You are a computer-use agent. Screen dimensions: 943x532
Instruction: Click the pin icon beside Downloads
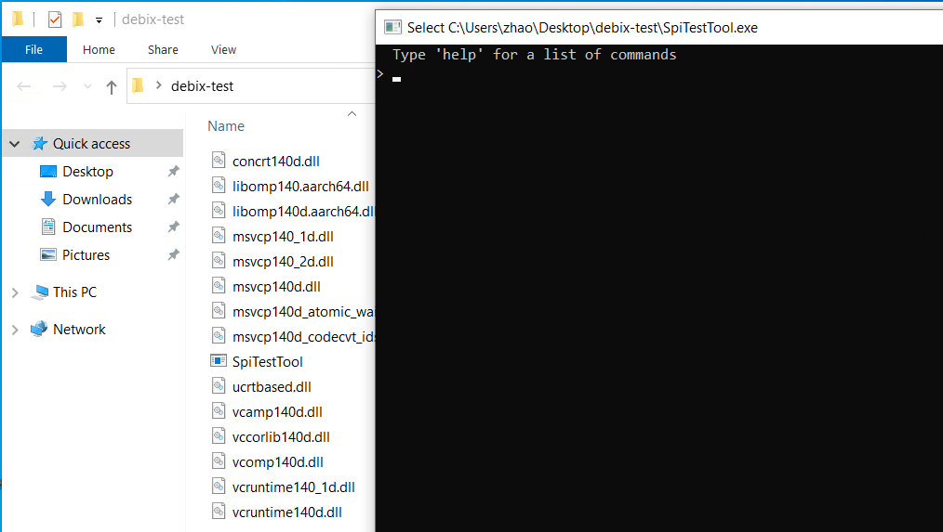coord(173,199)
